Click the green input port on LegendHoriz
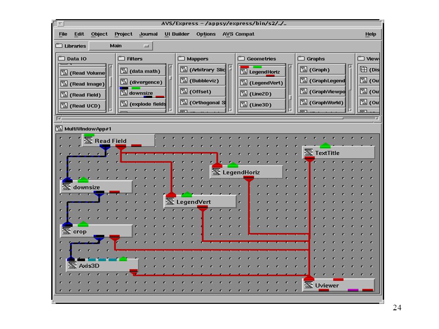439x329 pixels. 233,165
